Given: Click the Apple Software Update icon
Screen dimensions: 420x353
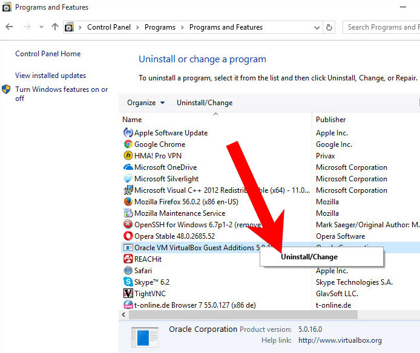Looking at the screenshot, I should tap(128, 132).
